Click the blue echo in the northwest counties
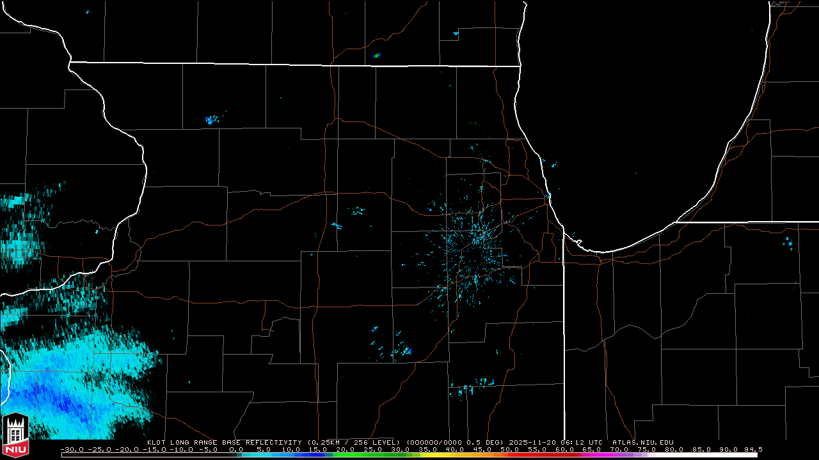 [211, 119]
